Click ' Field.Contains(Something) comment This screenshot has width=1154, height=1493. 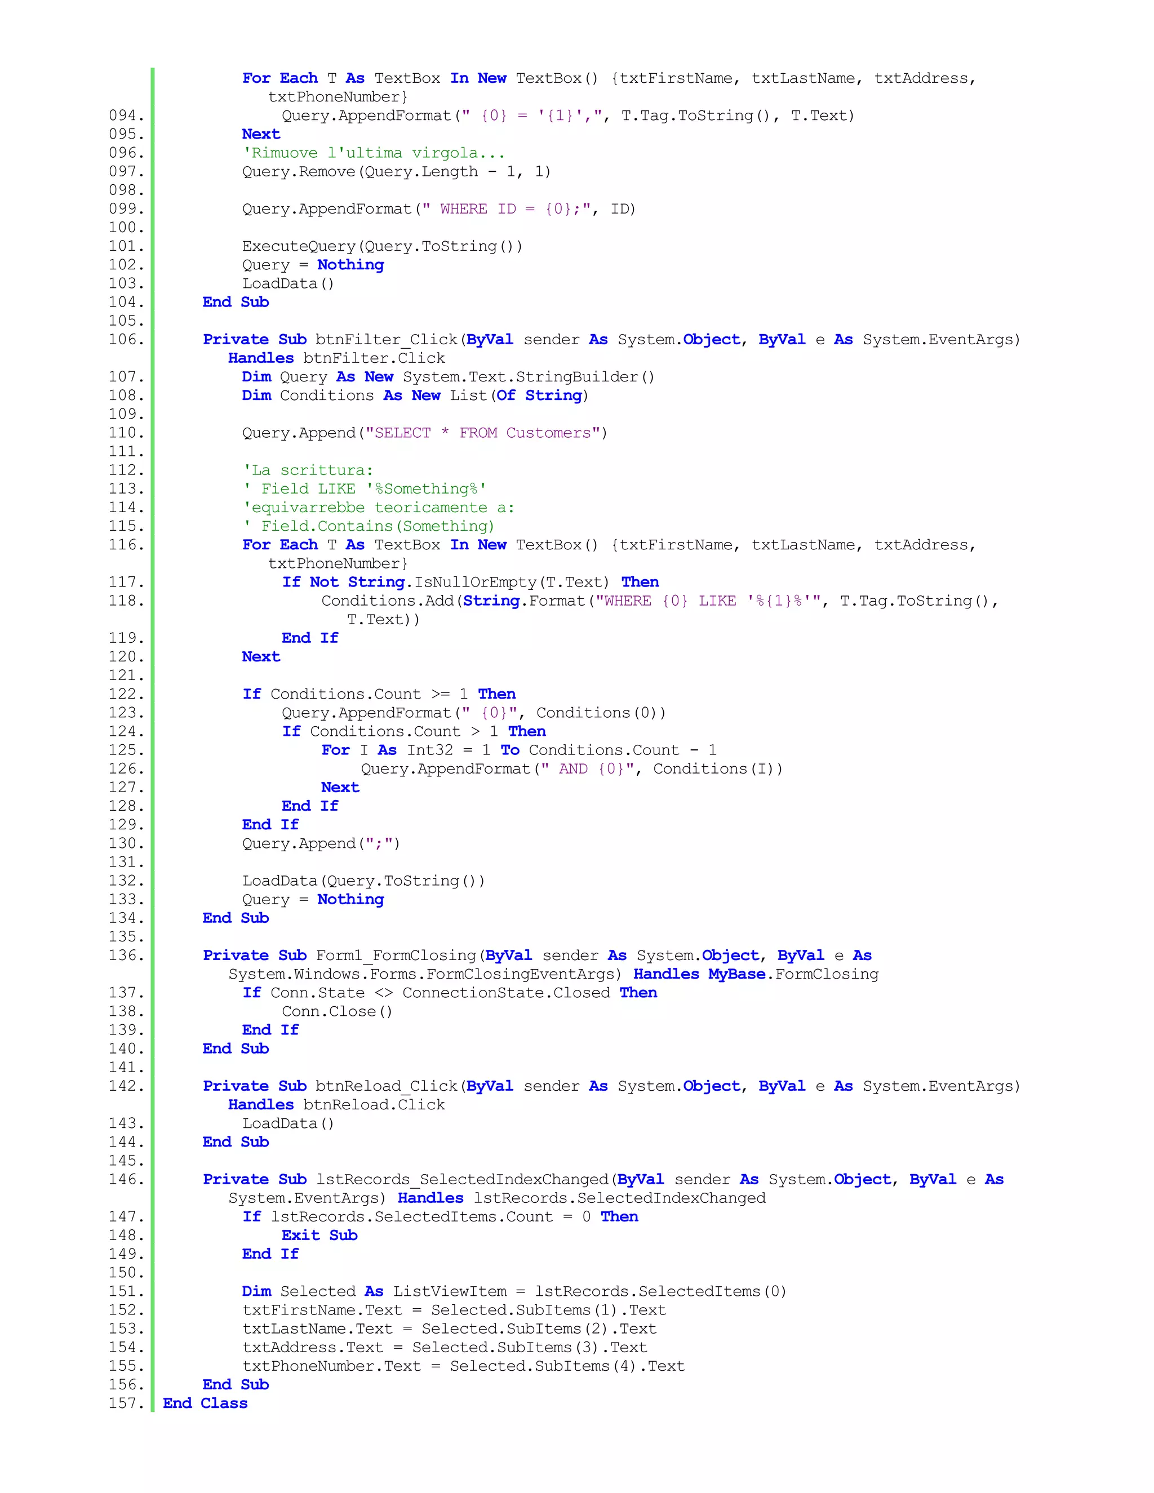point(368,526)
